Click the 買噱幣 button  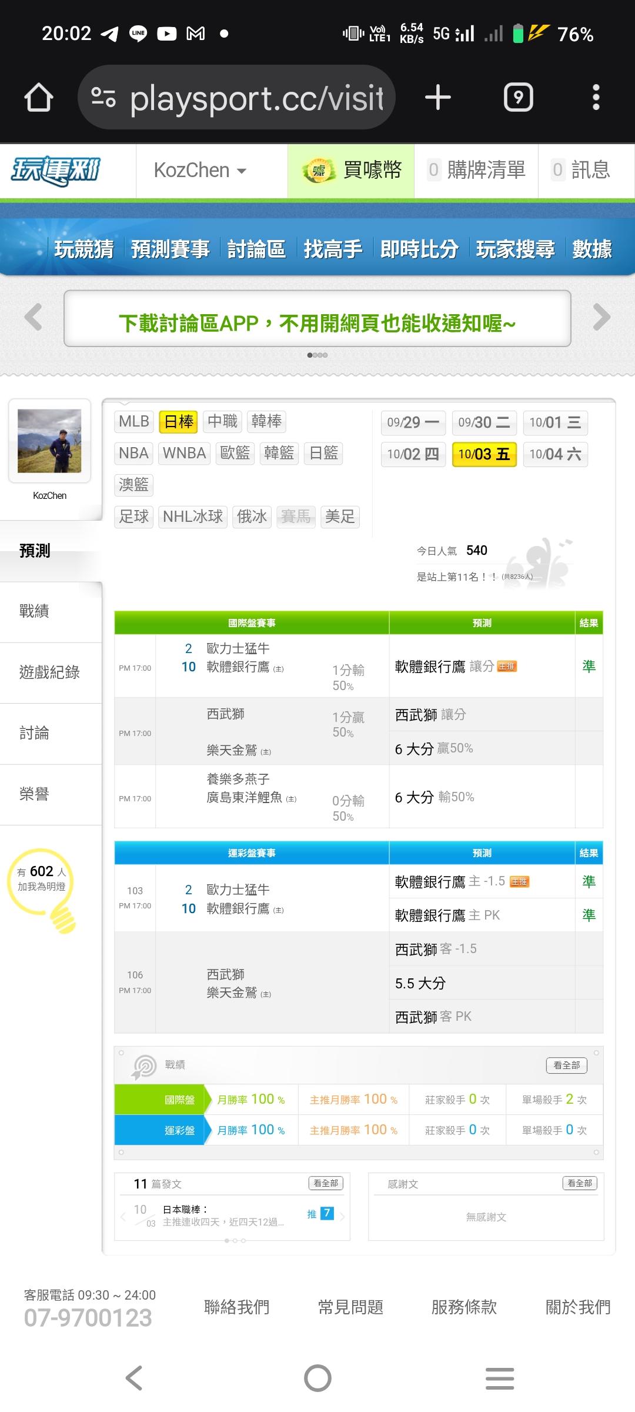tap(351, 171)
